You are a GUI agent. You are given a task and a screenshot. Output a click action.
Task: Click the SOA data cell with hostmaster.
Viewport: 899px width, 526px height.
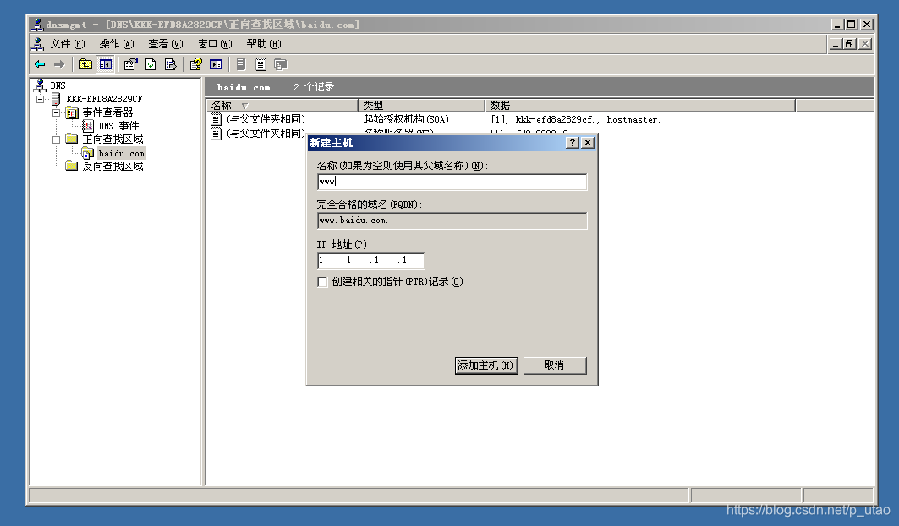pos(576,119)
